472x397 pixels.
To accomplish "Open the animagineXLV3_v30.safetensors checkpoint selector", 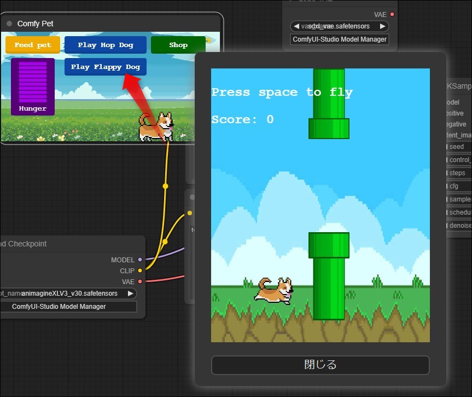I will pos(68,294).
